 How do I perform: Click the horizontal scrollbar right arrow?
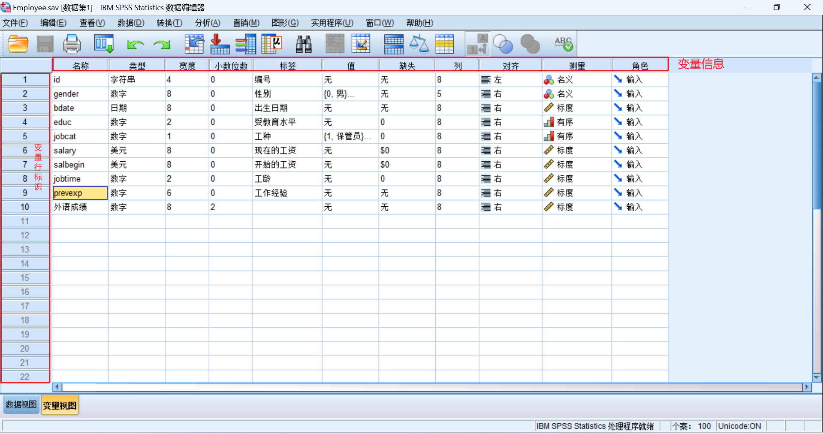coord(807,387)
